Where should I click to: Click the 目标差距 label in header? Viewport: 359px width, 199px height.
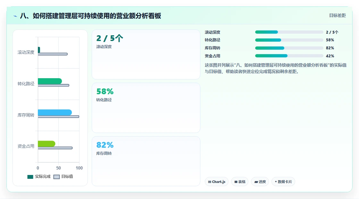pos(337,15)
